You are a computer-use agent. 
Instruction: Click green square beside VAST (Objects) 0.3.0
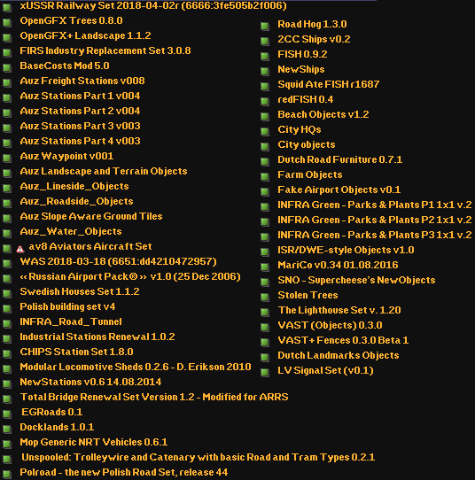[x=265, y=328]
